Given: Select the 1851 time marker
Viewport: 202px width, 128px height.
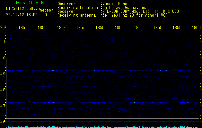Looking at the screenshot, I should (x=23, y=28).
